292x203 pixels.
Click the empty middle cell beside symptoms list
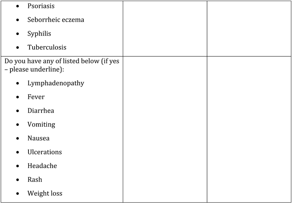(x=164, y=129)
